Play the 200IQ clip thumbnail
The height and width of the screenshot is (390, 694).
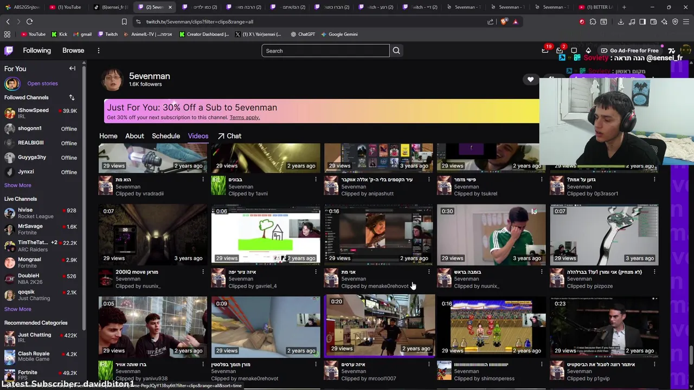[153, 235]
